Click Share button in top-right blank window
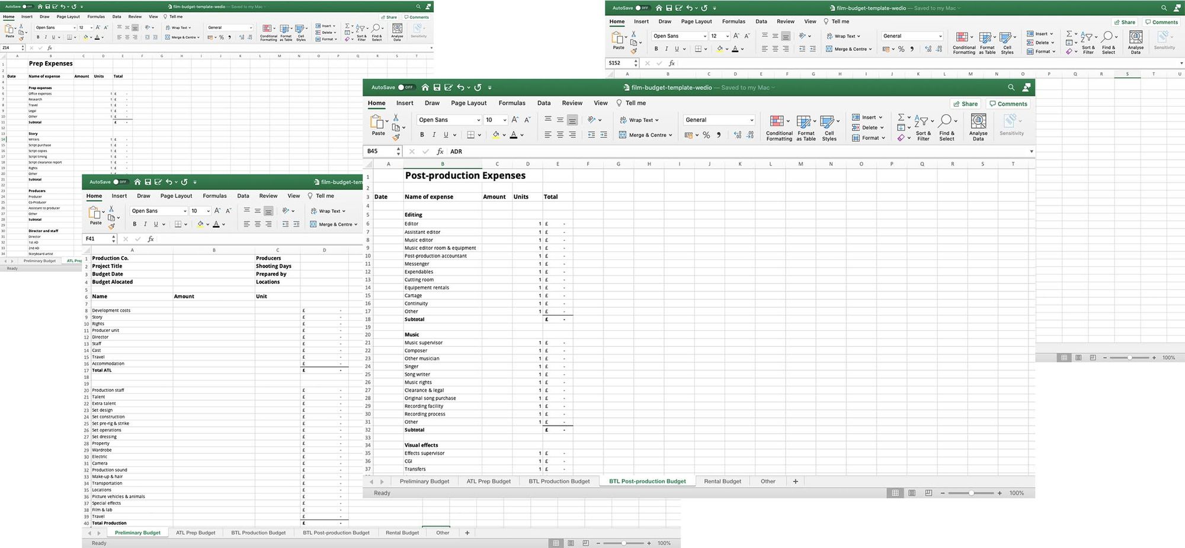Screen dimensions: 1185x548 1124,22
